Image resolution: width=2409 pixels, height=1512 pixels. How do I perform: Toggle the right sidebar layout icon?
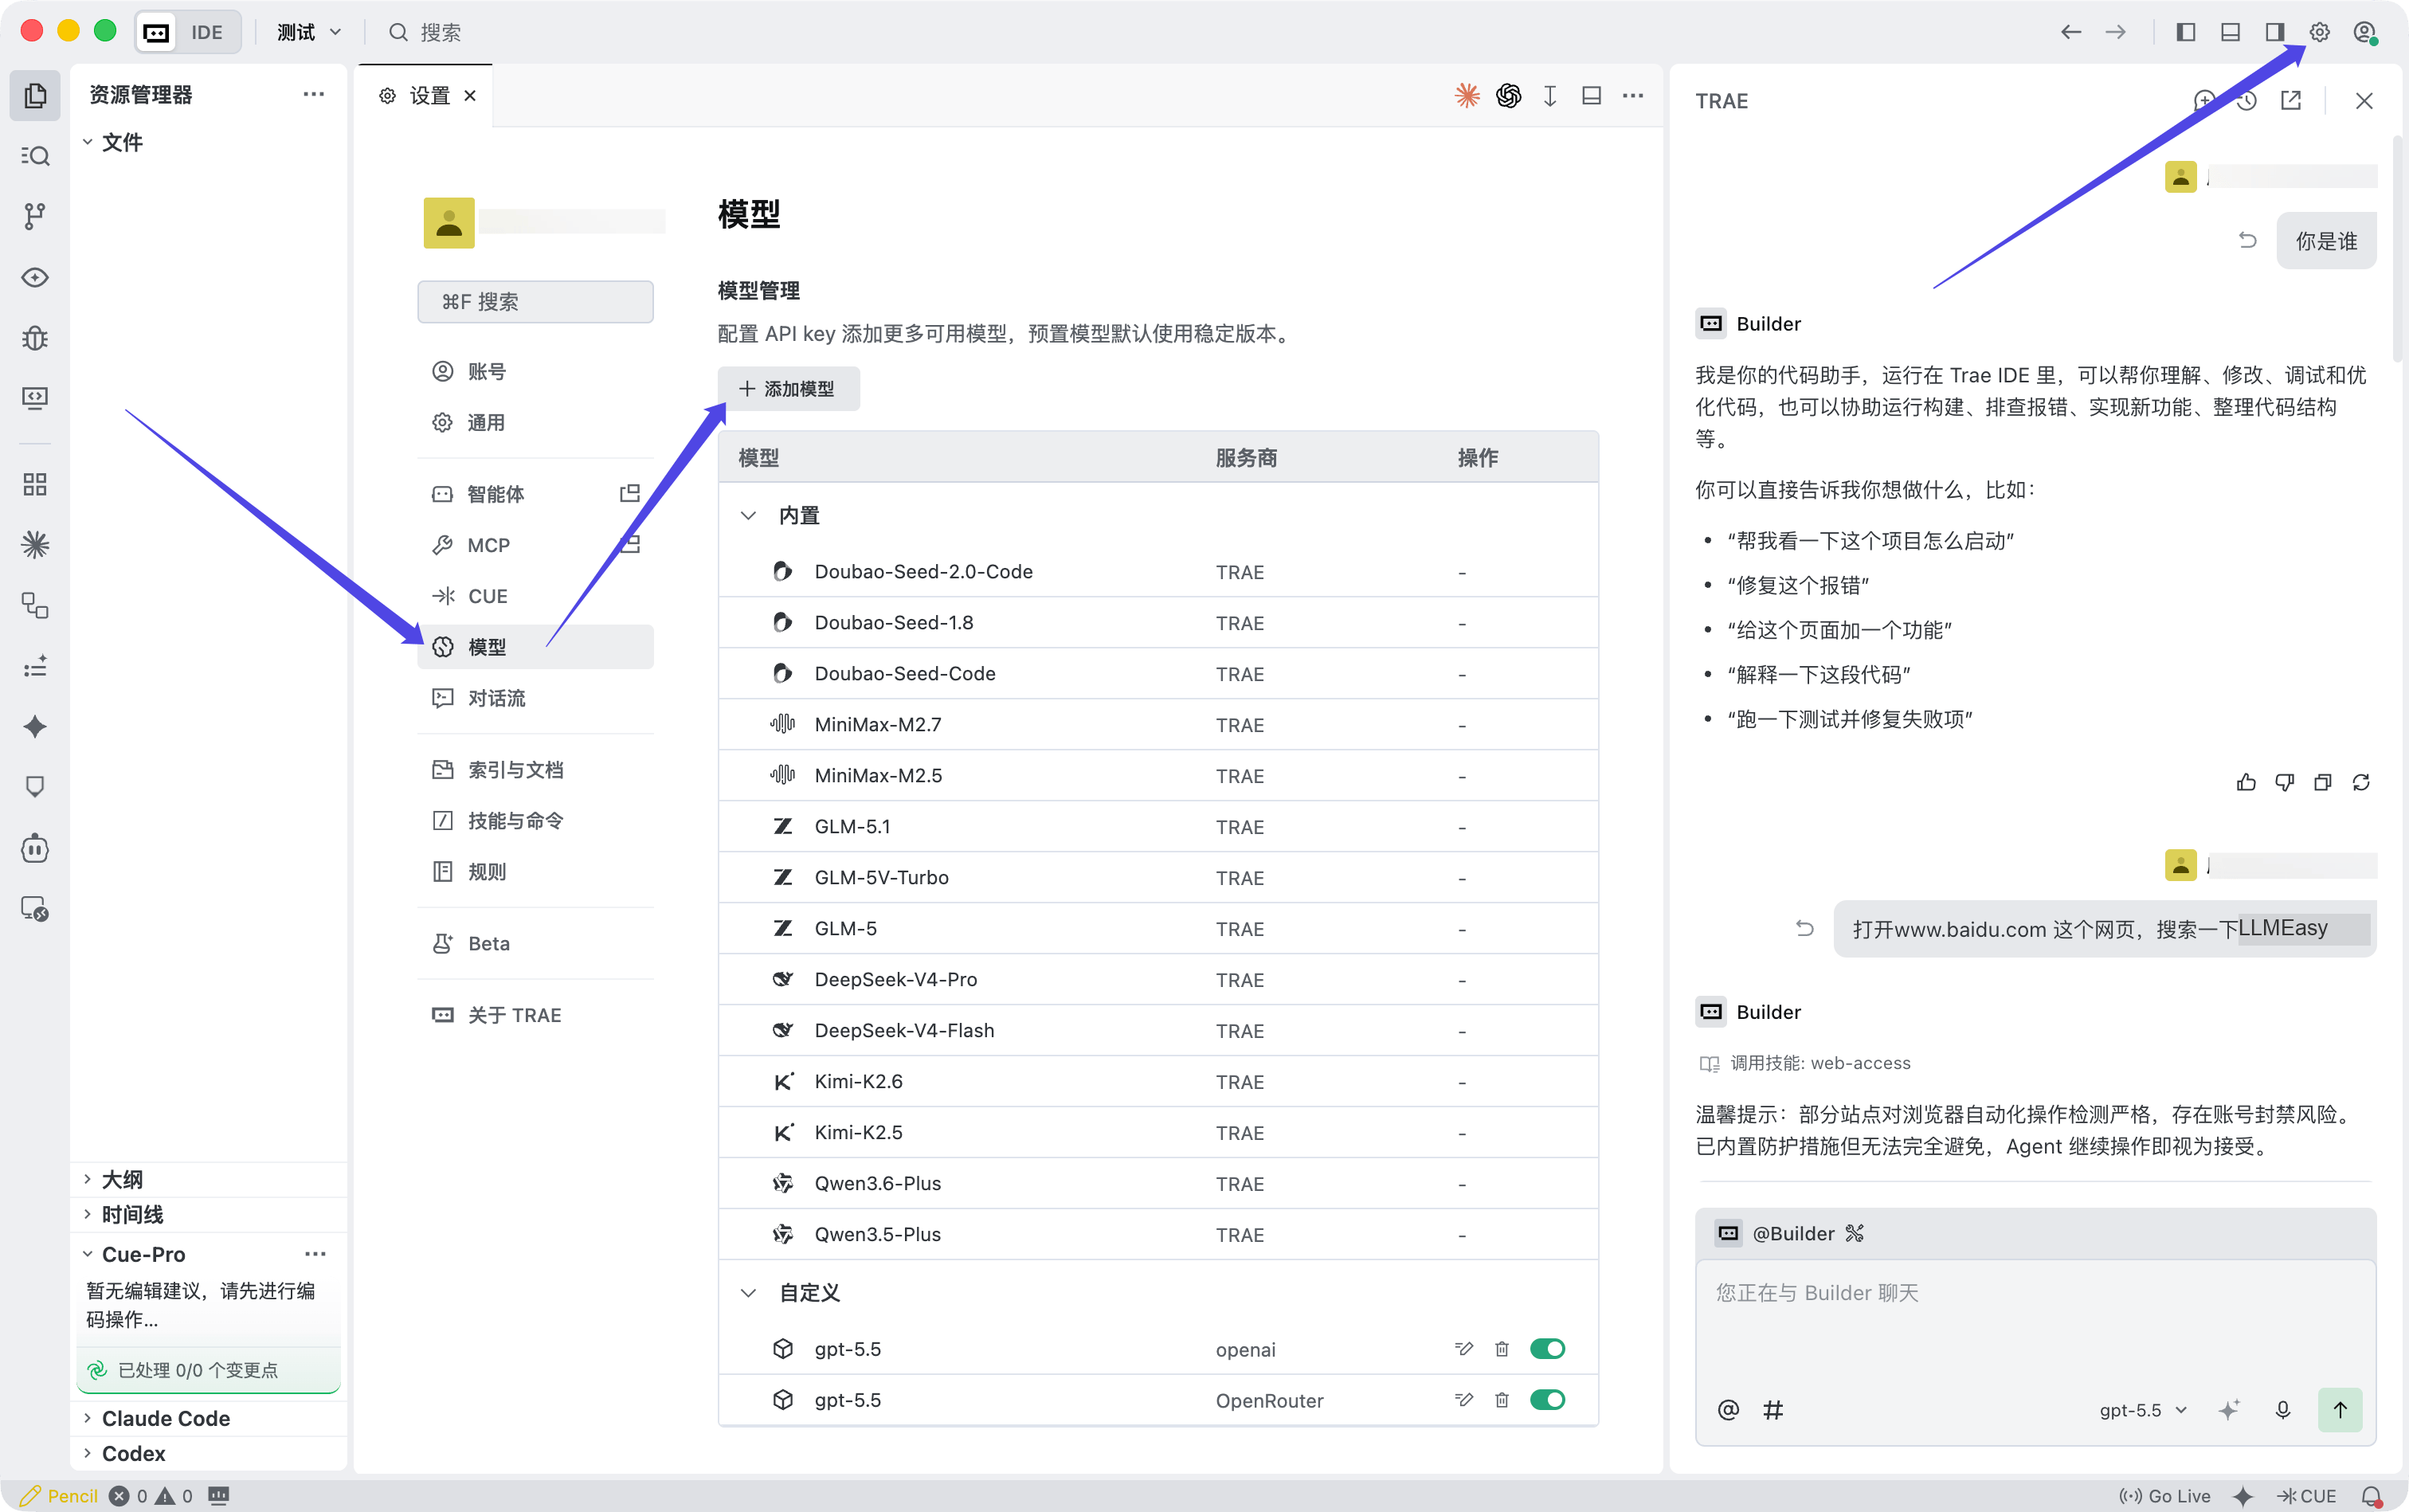[2275, 32]
